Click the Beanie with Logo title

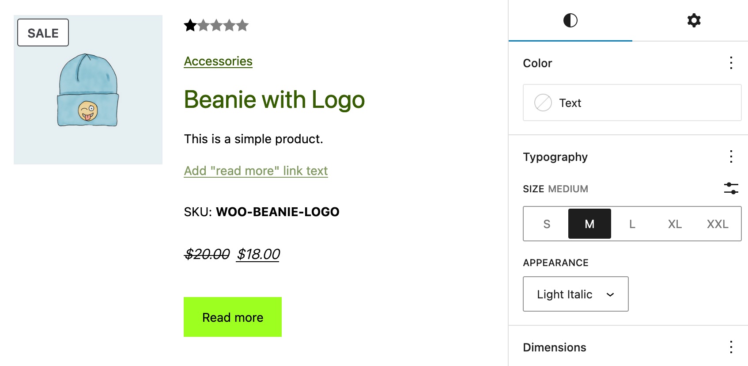274,99
